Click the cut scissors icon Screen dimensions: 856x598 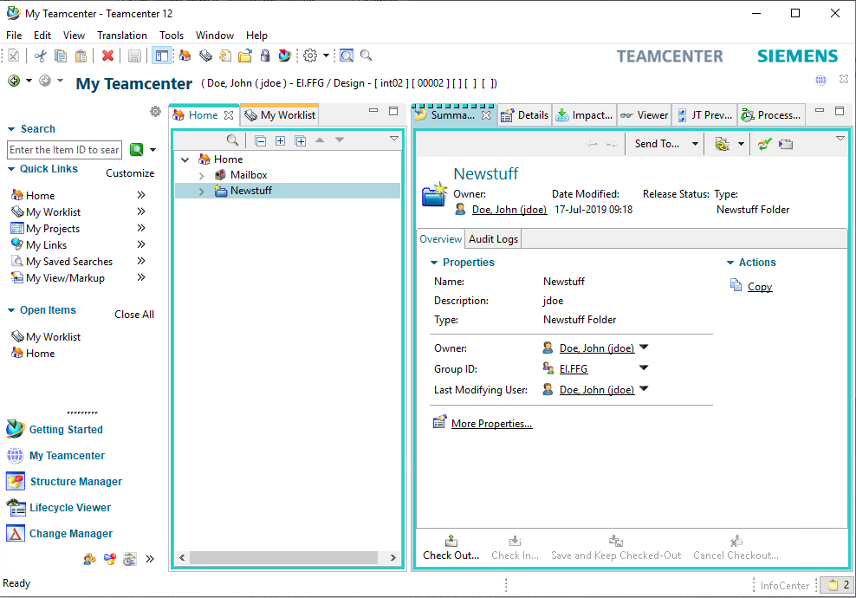40,55
